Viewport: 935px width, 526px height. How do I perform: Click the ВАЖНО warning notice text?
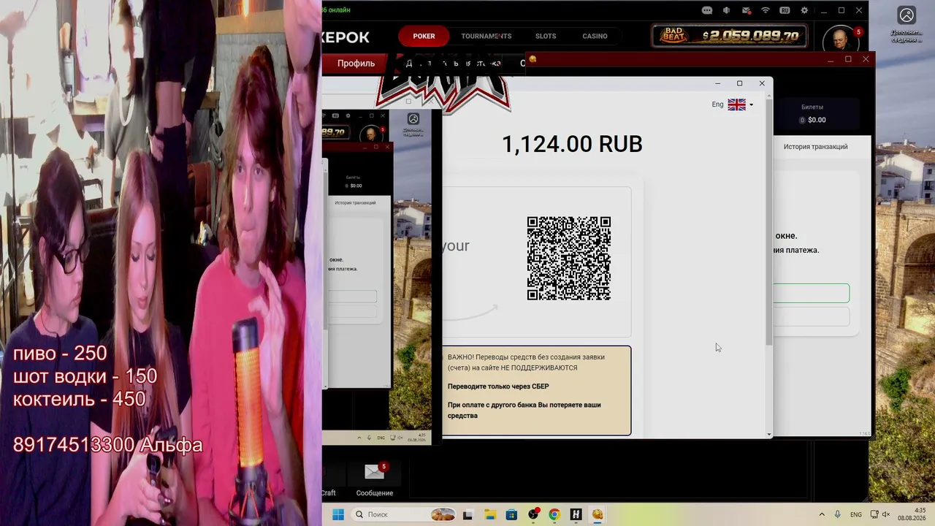coord(526,362)
